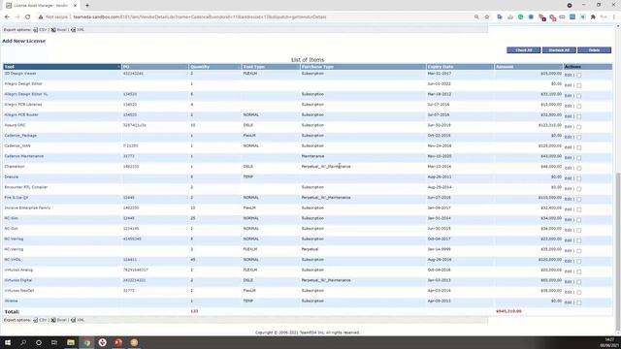
Task: Check the box for NC-VHDL
Action: click(x=578, y=261)
